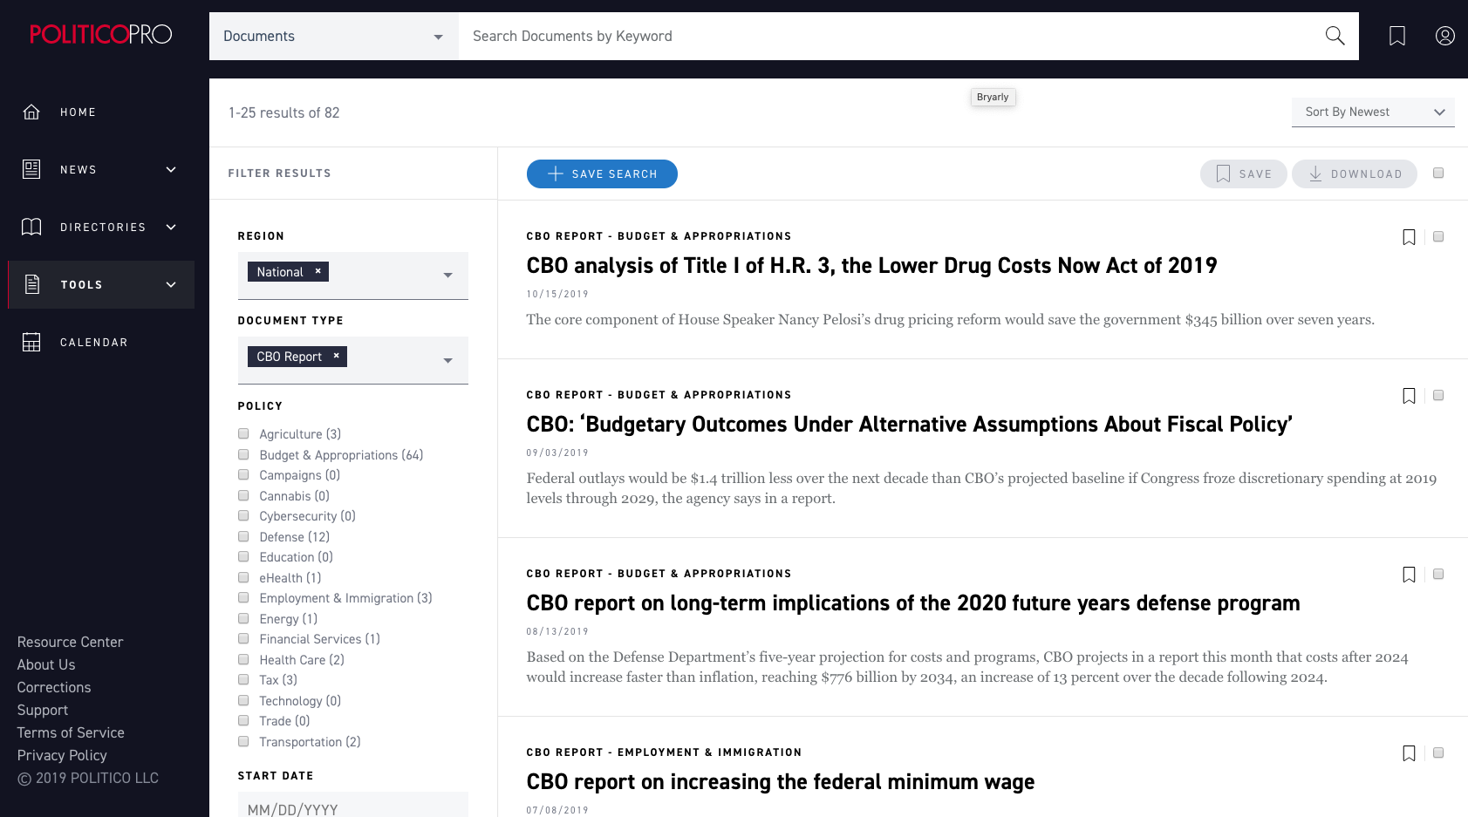Open the federal minimum wage report title

pyautogui.click(x=781, y=782)
